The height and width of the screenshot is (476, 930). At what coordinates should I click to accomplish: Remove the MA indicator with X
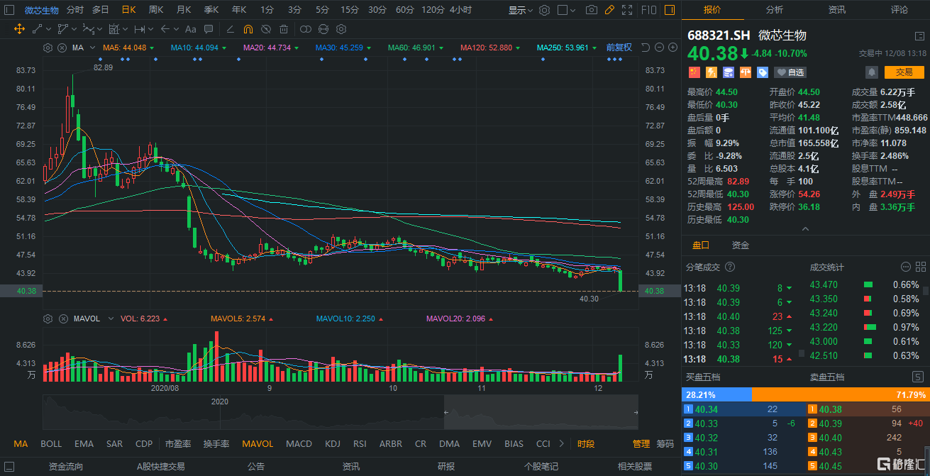[x=62, y=48]
